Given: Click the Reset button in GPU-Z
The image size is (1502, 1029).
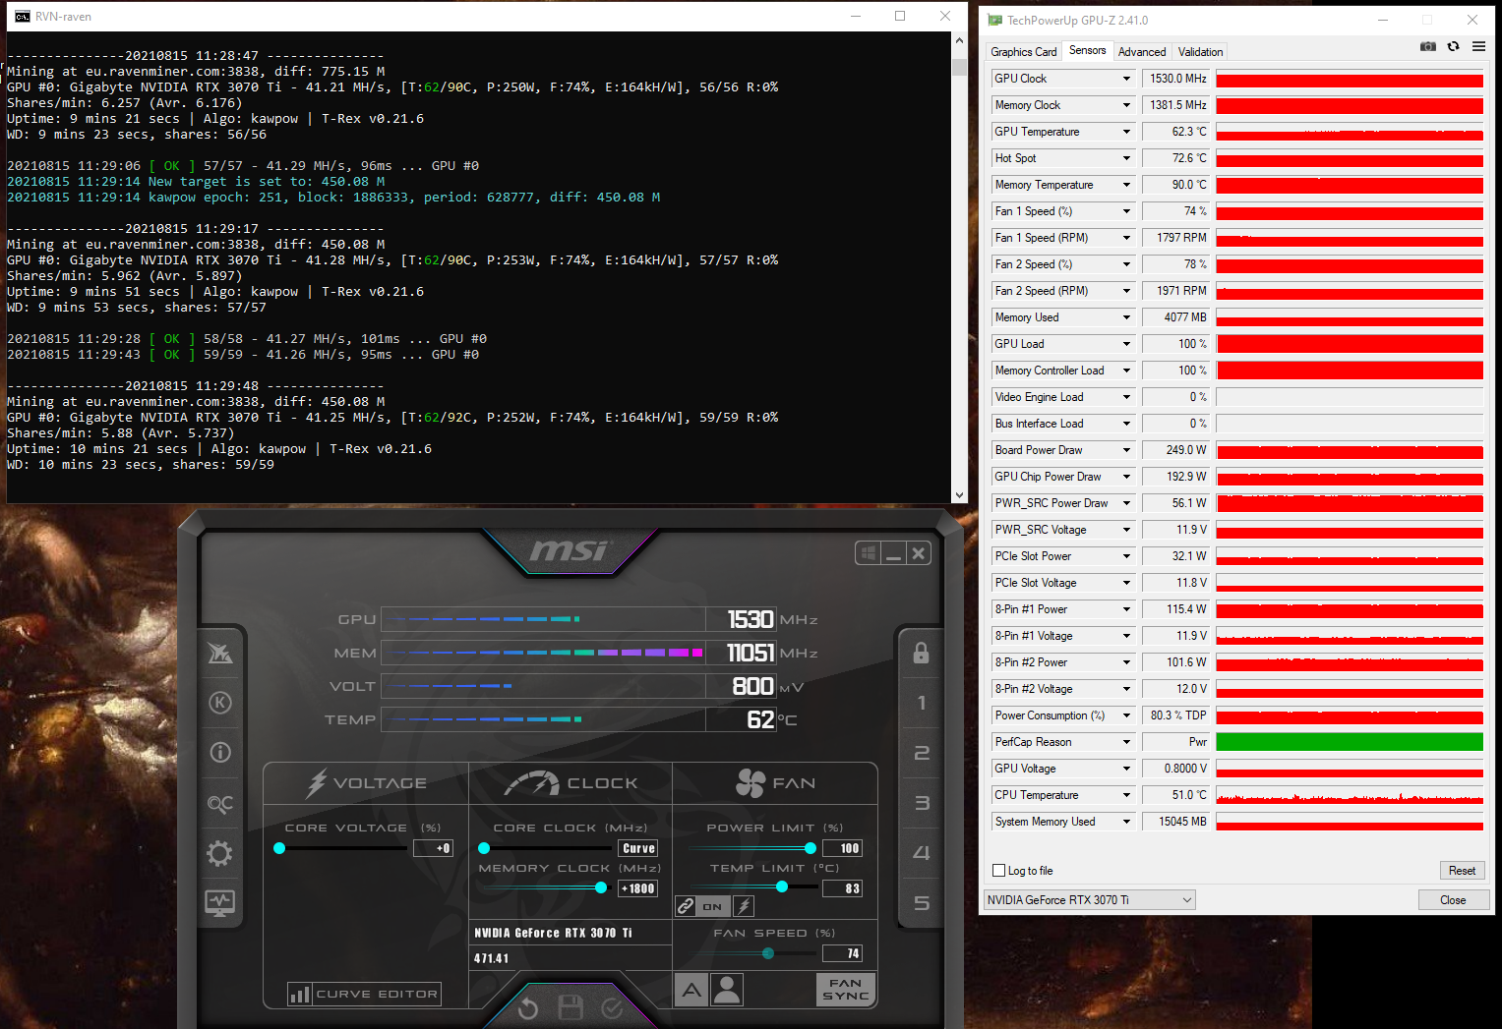Looking at the screenshot, I should (x=1462, y=871).
